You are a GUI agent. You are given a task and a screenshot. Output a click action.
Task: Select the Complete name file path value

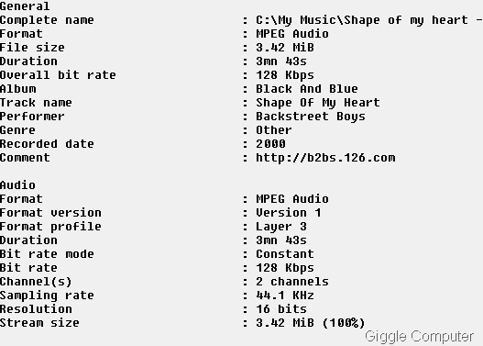pyautogui.click(x=369, y=20)
